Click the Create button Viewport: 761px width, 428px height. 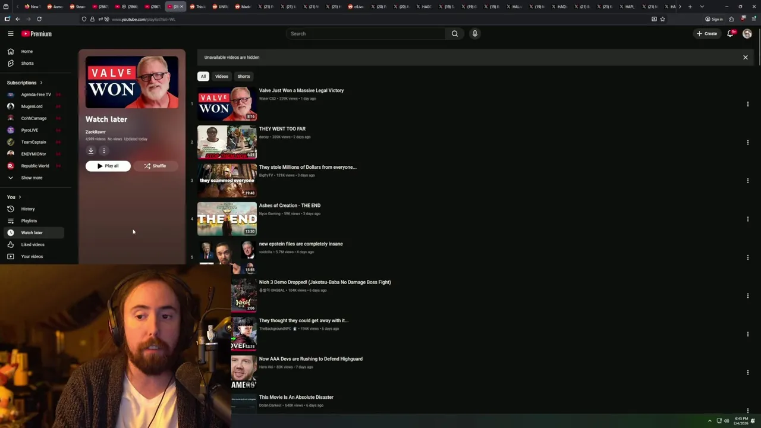(x=707, y=34)
